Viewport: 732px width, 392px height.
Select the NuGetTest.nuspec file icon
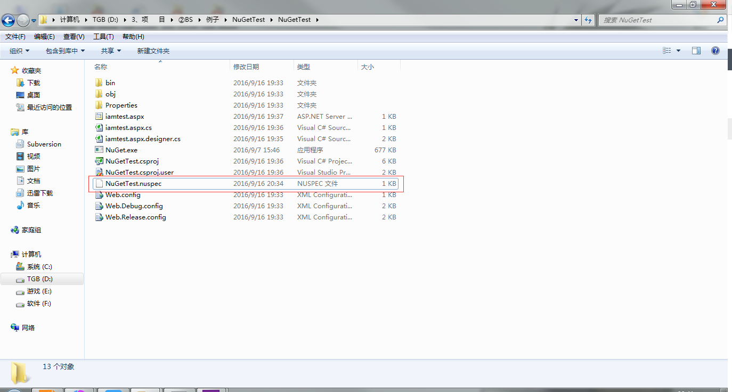coord(99,183)
